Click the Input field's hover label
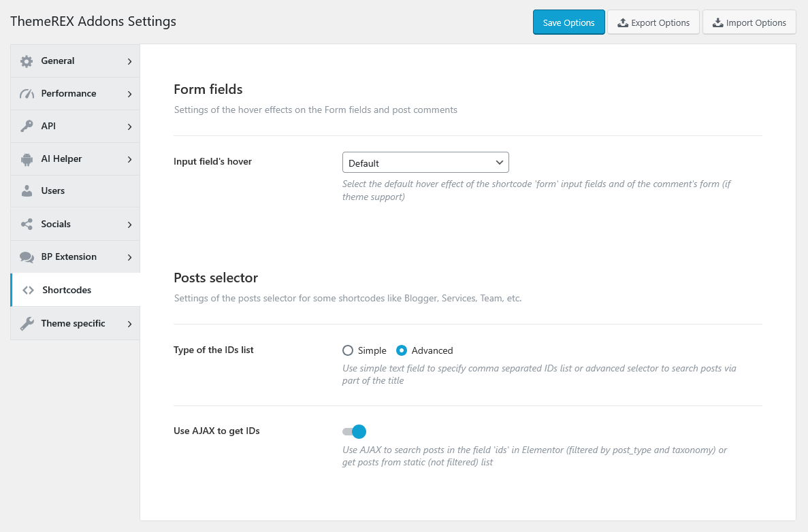This screenshot has height=532, width=808. tap(213, 162)
